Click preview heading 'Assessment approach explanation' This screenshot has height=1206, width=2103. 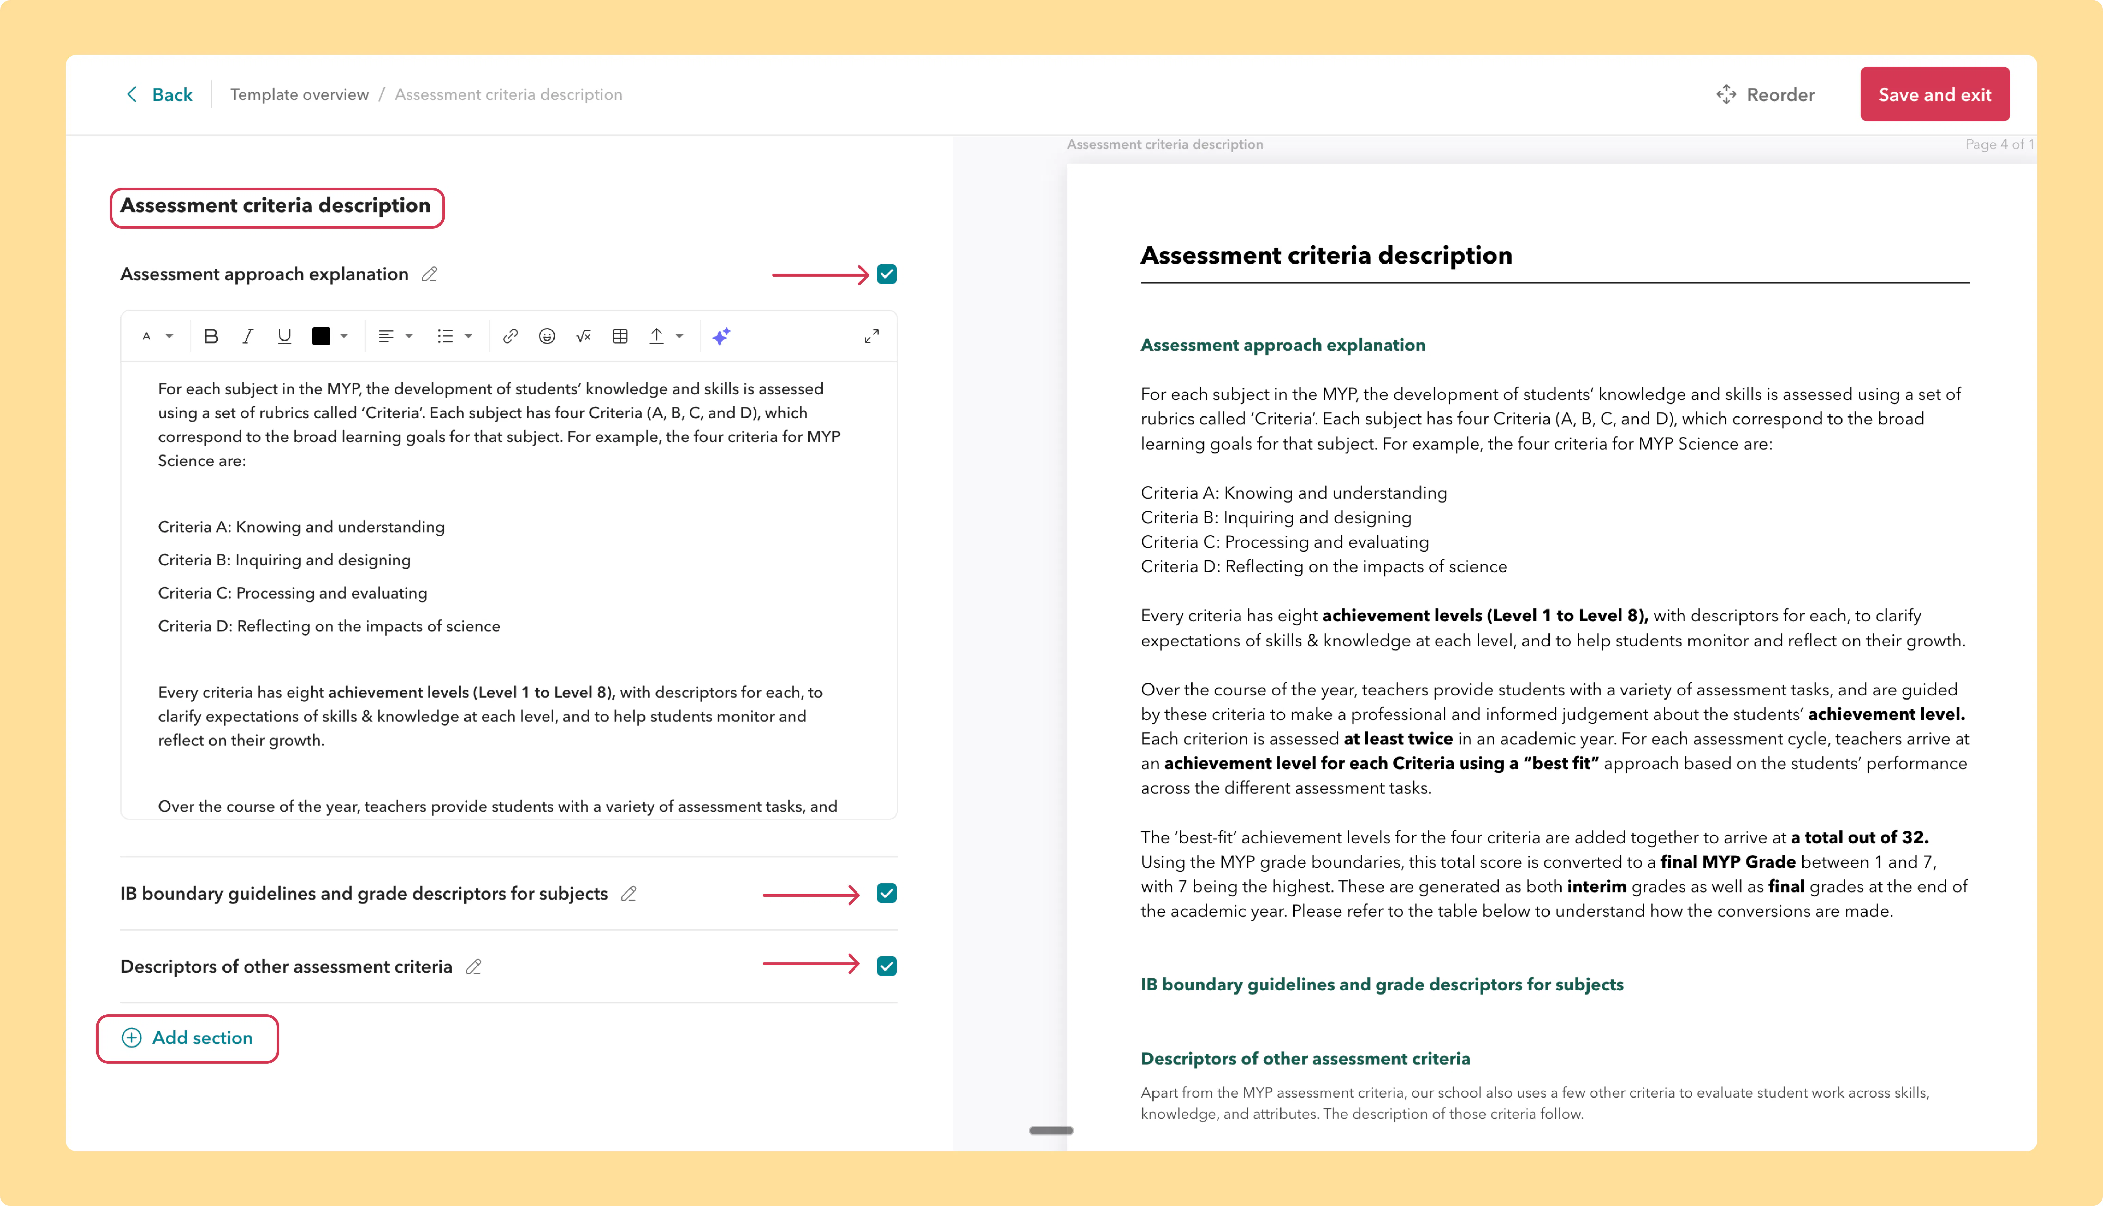1283,345
